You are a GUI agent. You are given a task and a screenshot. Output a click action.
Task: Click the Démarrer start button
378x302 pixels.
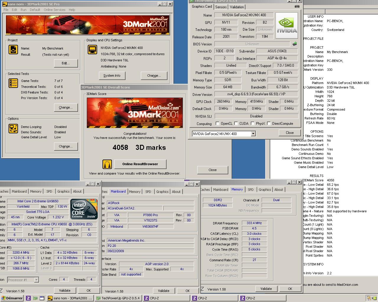[x=12, y=298]
